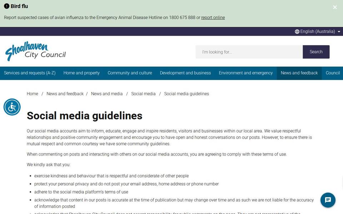Click Social media guidelines breadcrumb text
The height and width of the screenshot is (214, 343).
coord(187,94)
